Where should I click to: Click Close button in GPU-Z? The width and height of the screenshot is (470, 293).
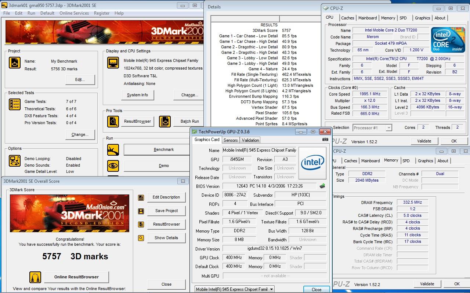pyautogui.click(x=317, y=289)
